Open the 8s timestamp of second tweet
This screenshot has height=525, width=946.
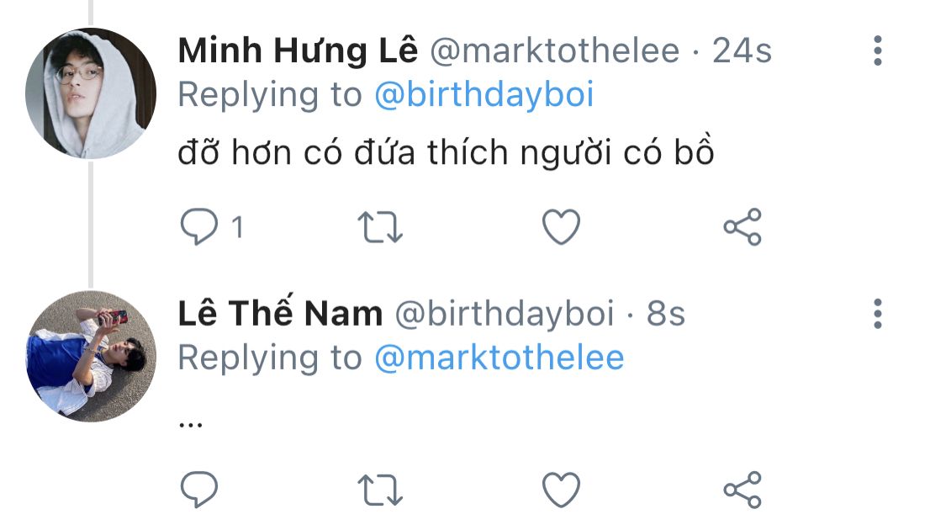pyautogui.click(x=666, y=314)
